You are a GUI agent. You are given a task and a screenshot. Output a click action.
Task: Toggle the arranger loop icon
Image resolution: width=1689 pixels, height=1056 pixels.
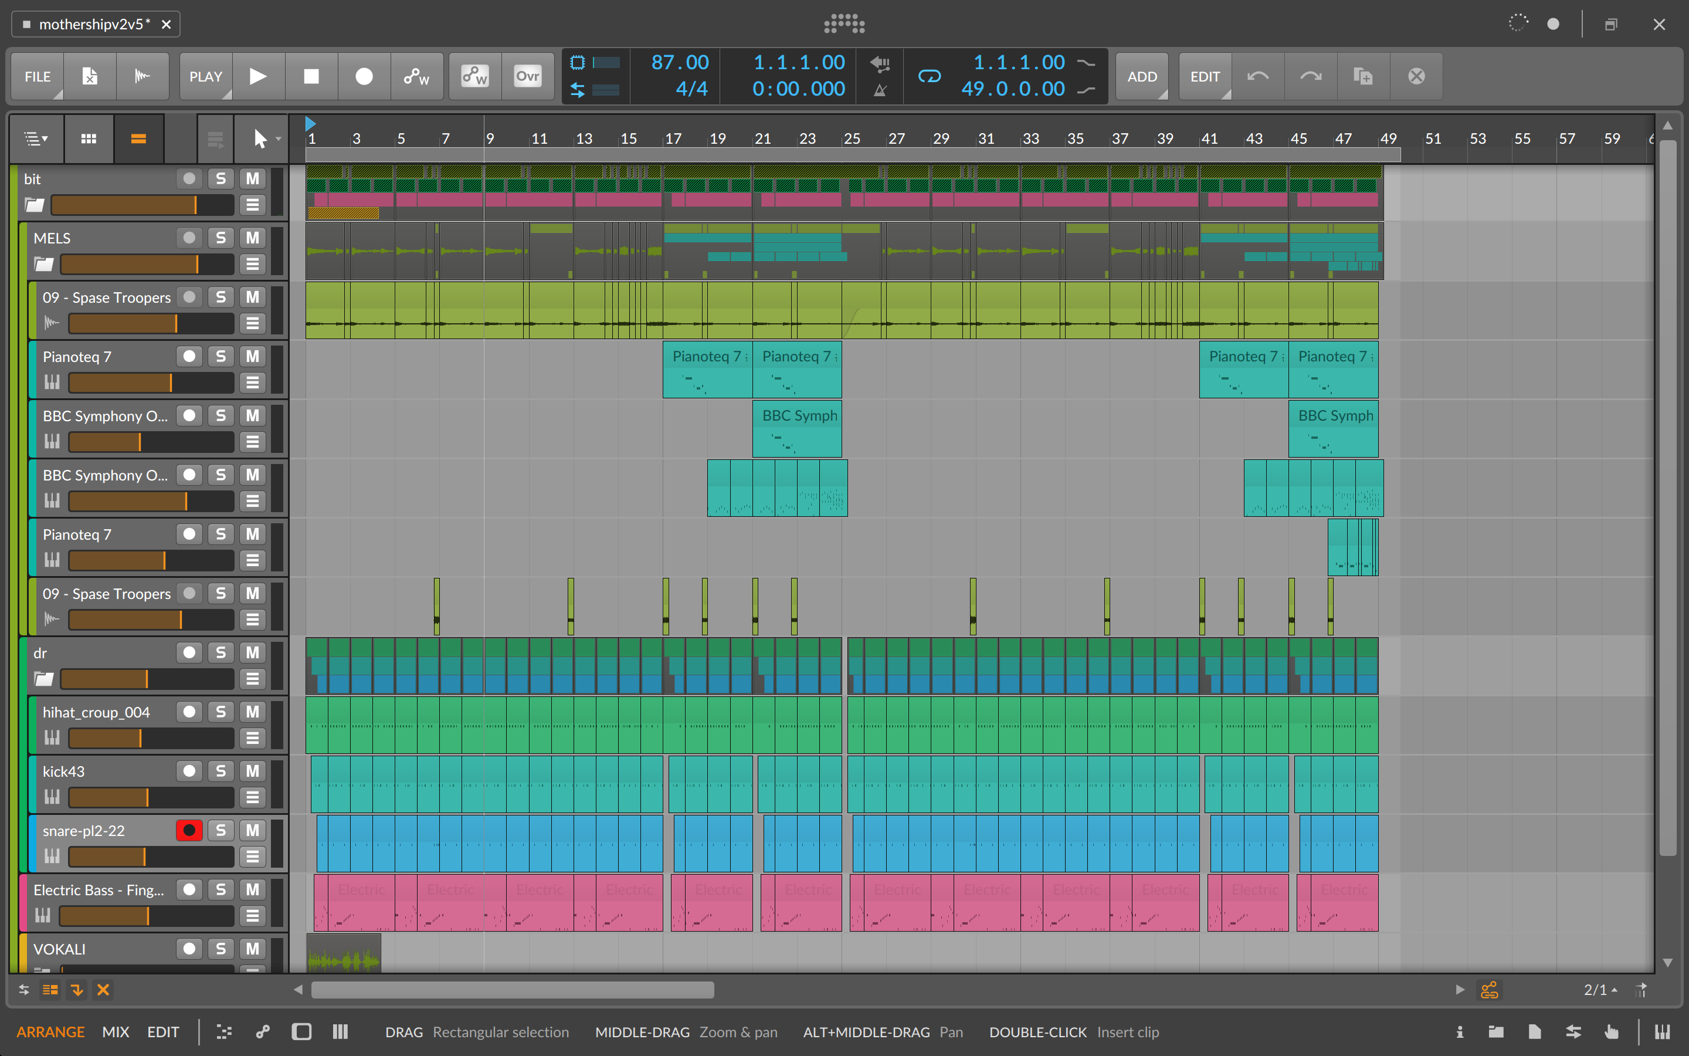click(x=929, y=76)
